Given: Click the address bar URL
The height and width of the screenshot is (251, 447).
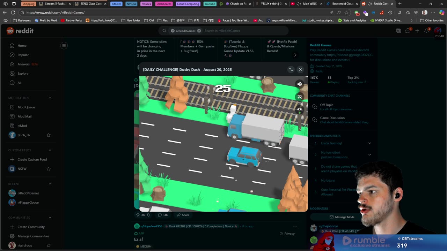Looking at the screenshot, I should pyautogui.click(x=56, y=13).
